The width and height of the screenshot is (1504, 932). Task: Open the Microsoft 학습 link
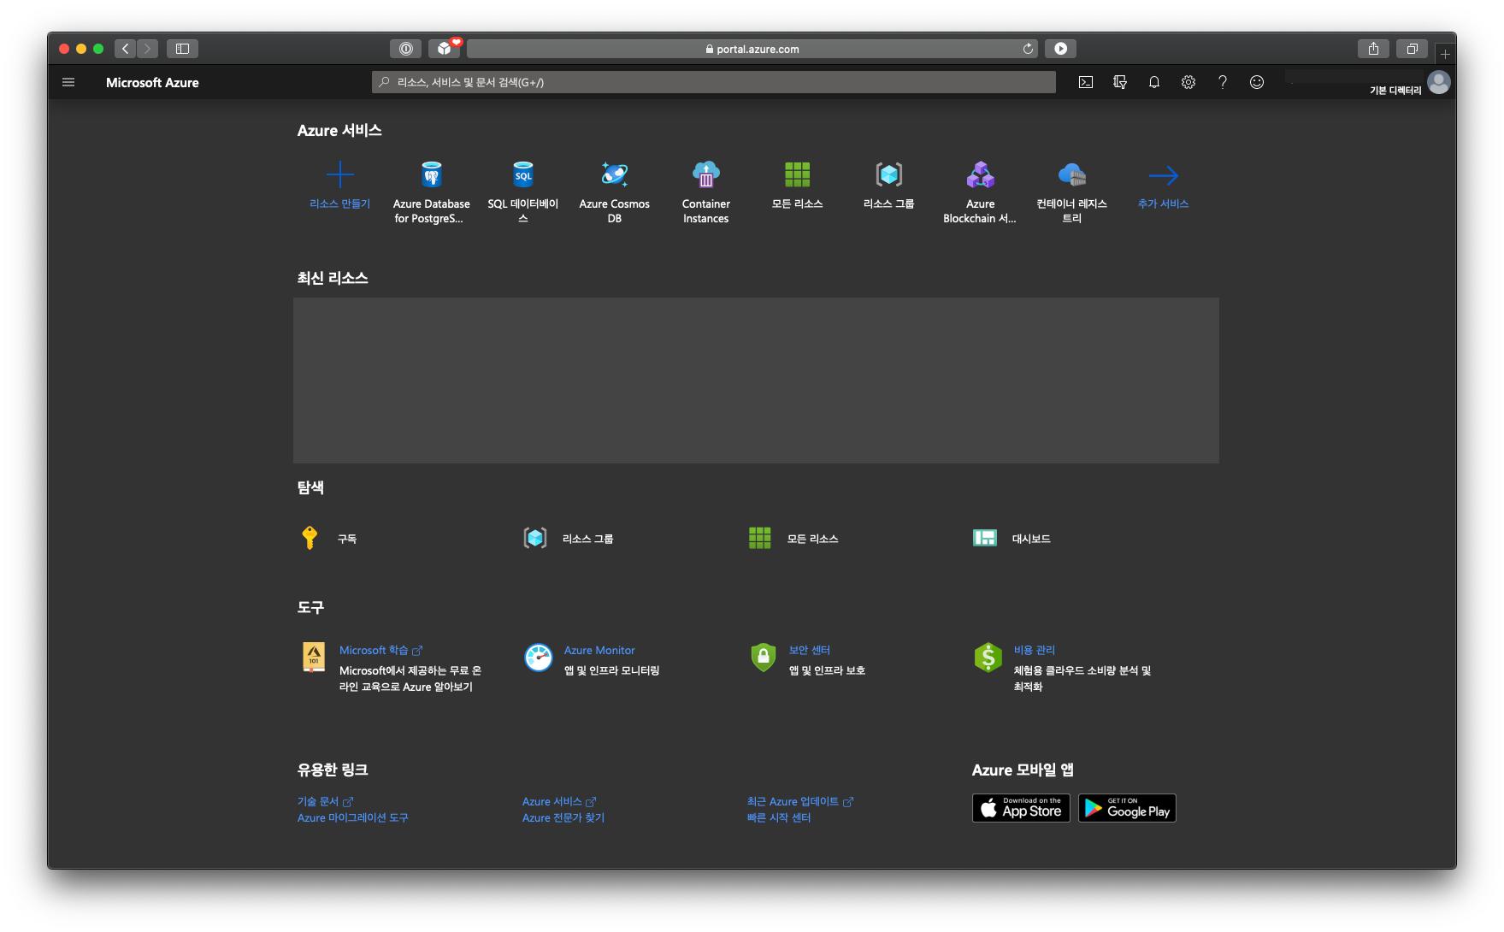[380, 651]
